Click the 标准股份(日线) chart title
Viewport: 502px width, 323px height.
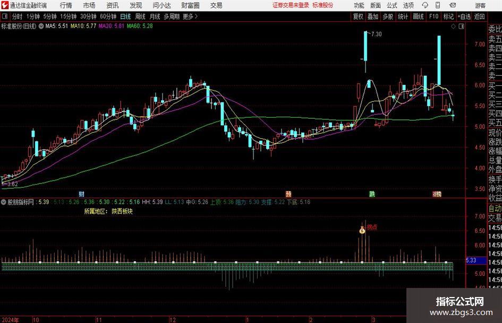[19, 26]
